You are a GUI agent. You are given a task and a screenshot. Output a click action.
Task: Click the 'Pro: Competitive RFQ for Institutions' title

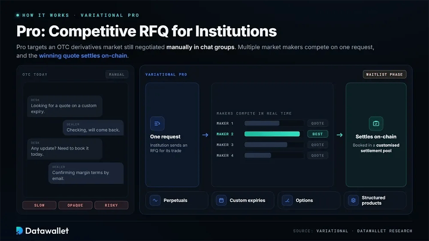(147, 31)
